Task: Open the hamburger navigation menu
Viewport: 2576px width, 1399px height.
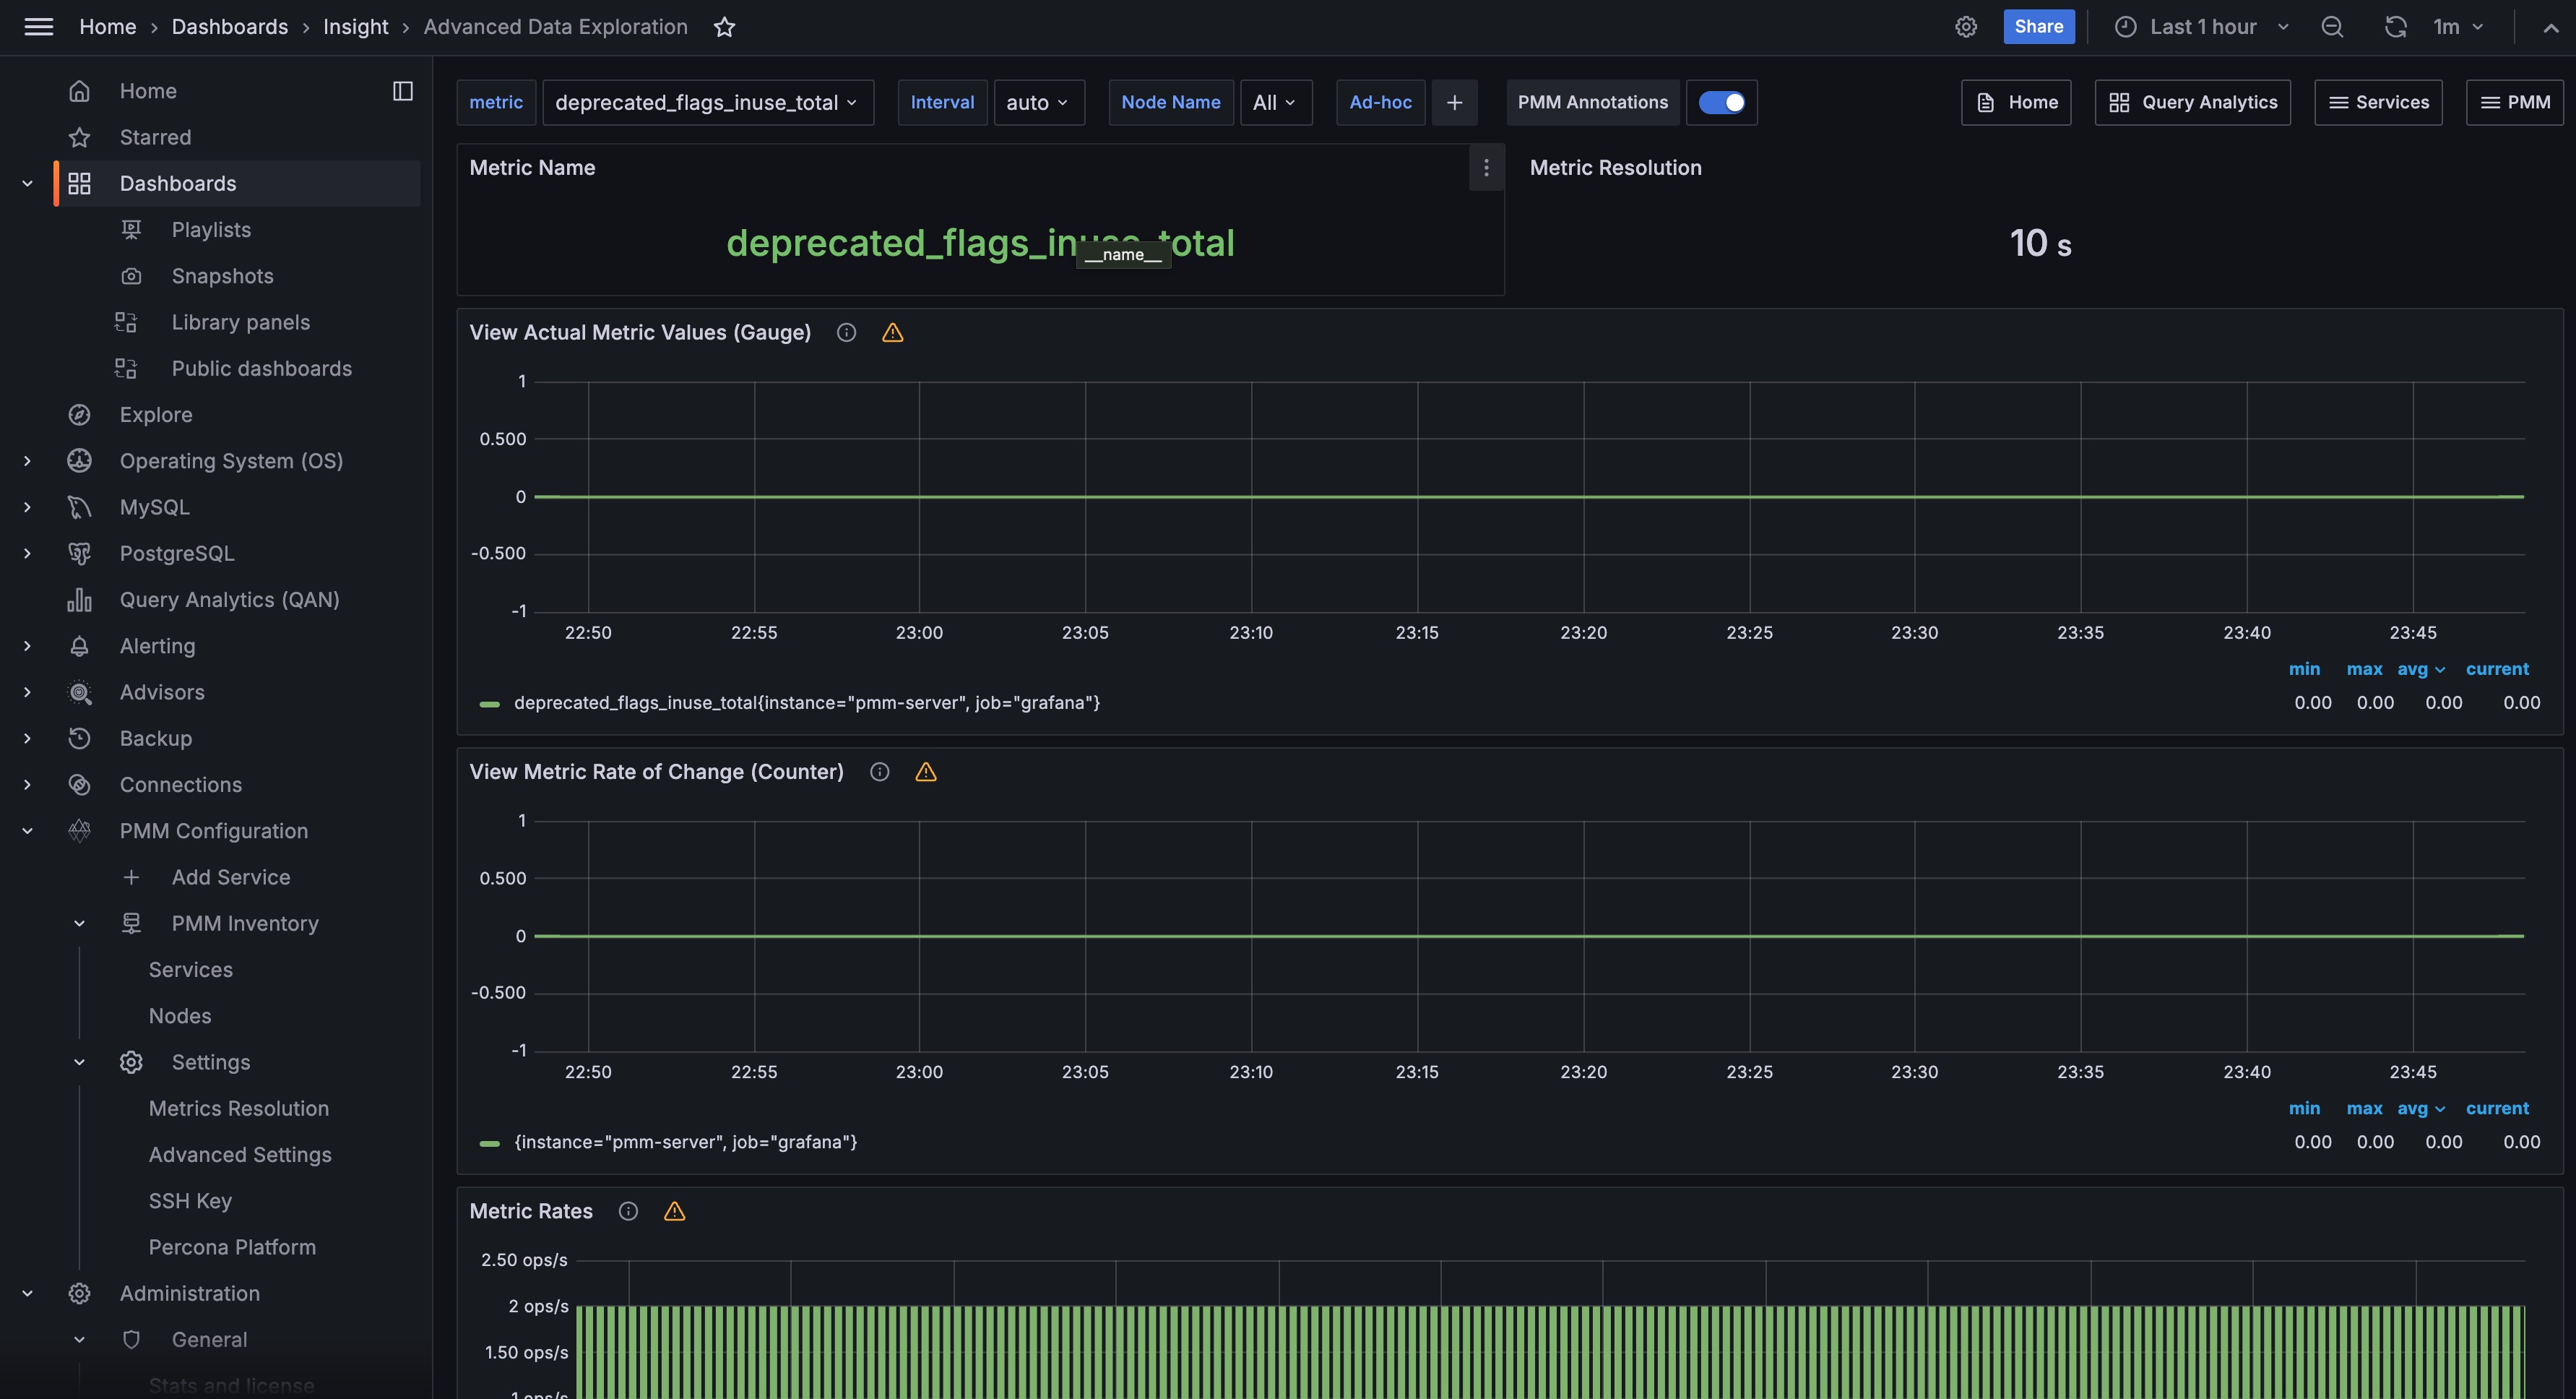Action: [x=38, y=27]
